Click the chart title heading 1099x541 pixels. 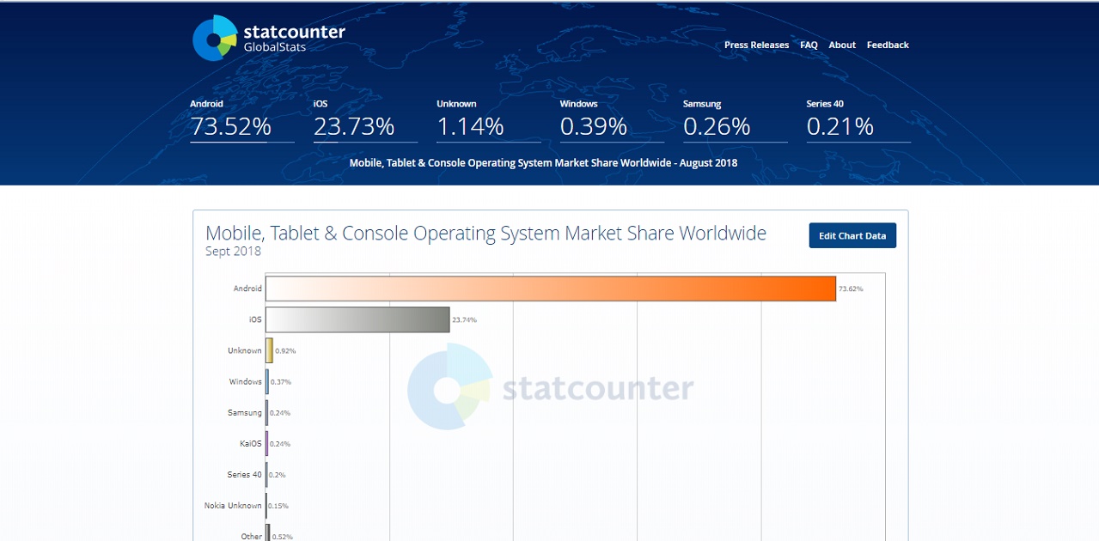tap(485, 233)
